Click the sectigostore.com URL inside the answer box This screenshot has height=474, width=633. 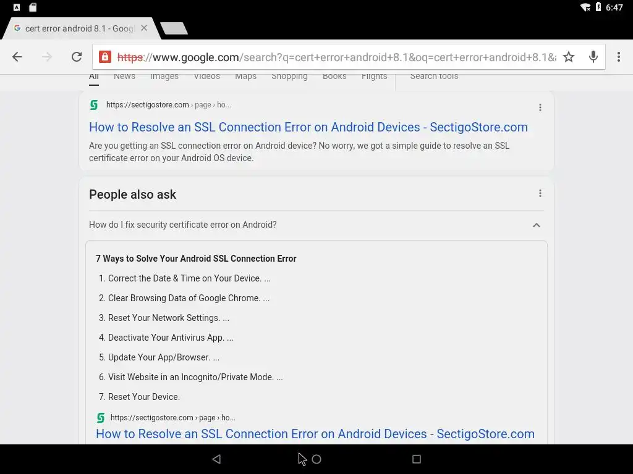[173, 418]
